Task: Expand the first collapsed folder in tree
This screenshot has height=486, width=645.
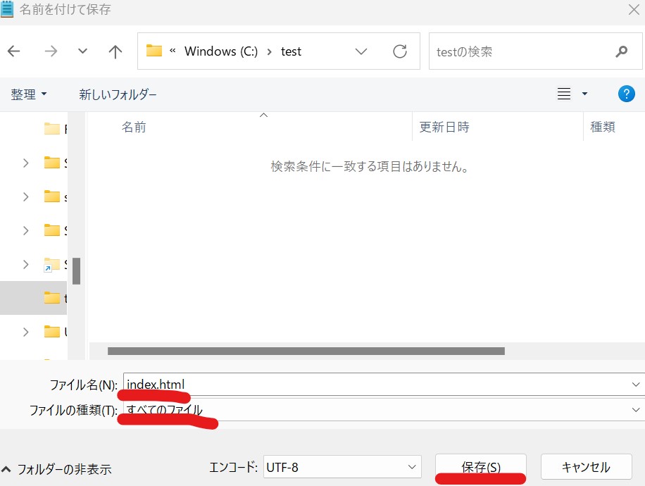Action: click(x=26, y=163)
